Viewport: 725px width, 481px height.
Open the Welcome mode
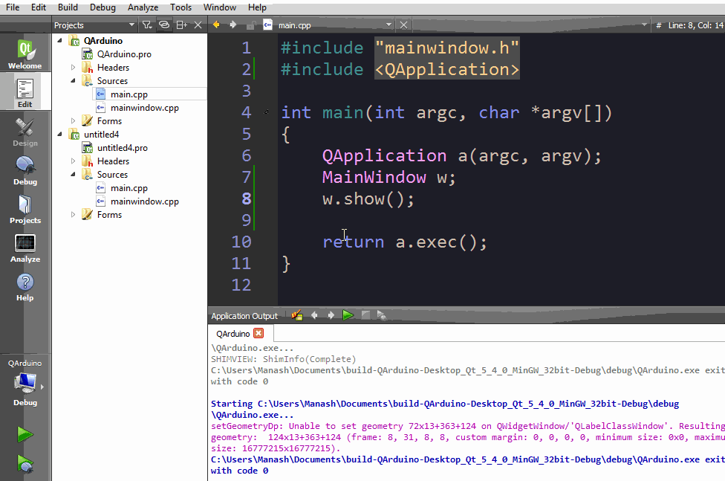pyautogui.click(x=25, y=54)
